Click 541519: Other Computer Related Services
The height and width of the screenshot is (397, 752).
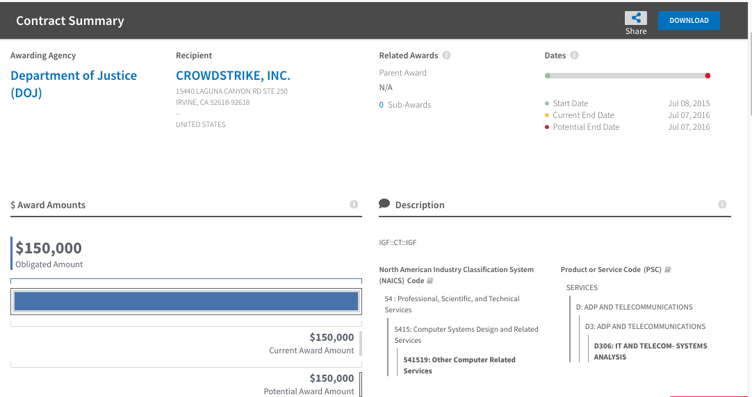pyautogui.click(x=459, y=365)
